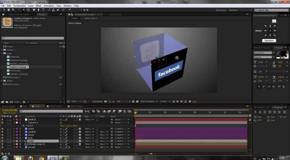This screenshot has height=160, width=290.
Task: Open the Workspace Standard dropdown
Action: (x=240, y=10)
